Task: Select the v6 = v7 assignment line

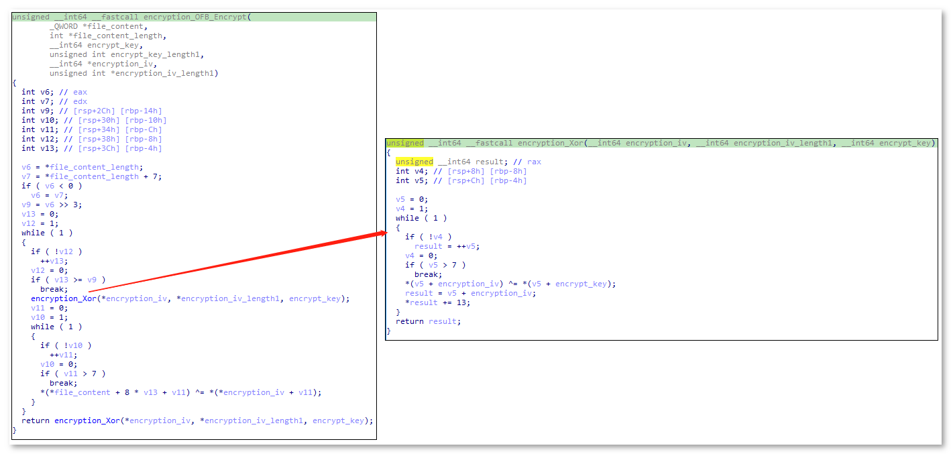Action: pyautogui.click(x=45, y=195)
